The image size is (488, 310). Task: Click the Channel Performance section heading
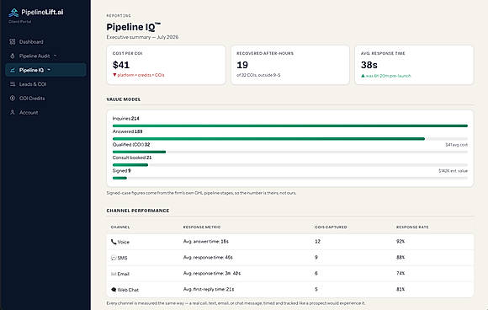coord(138,211)
